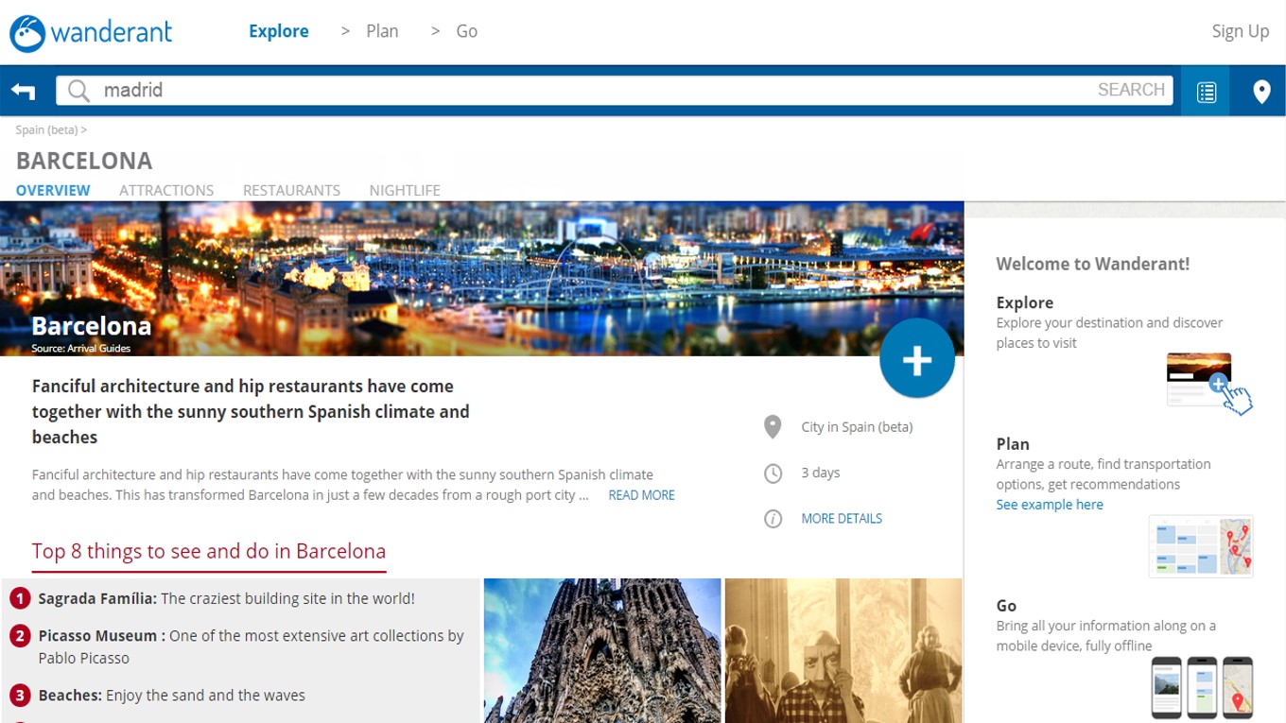
Task: Click the location pin by City in Spain
Action: pyautogui.click(x=773, y=427)
